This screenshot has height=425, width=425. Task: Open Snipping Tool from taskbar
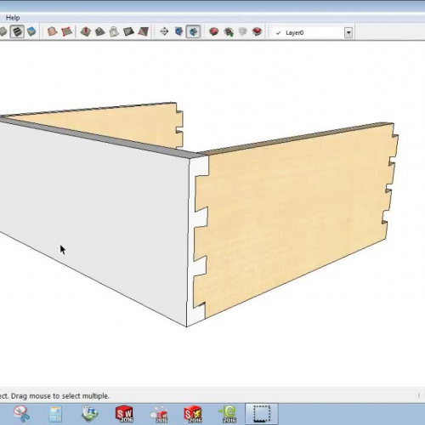[x=21, y=414]
